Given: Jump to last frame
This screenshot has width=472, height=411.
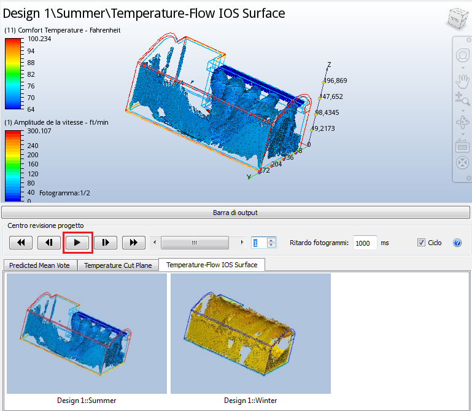Looking at the screenshot, I should pyautogui.click(x=134, y=243).
